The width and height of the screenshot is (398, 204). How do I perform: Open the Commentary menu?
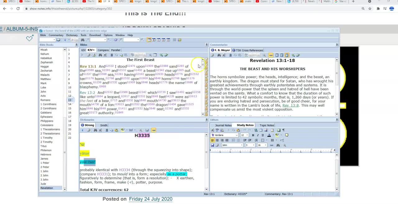tap(56, 35)
